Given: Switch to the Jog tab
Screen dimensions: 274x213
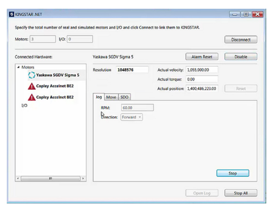Looking at the screenshot, I should (x=99, y=97).
